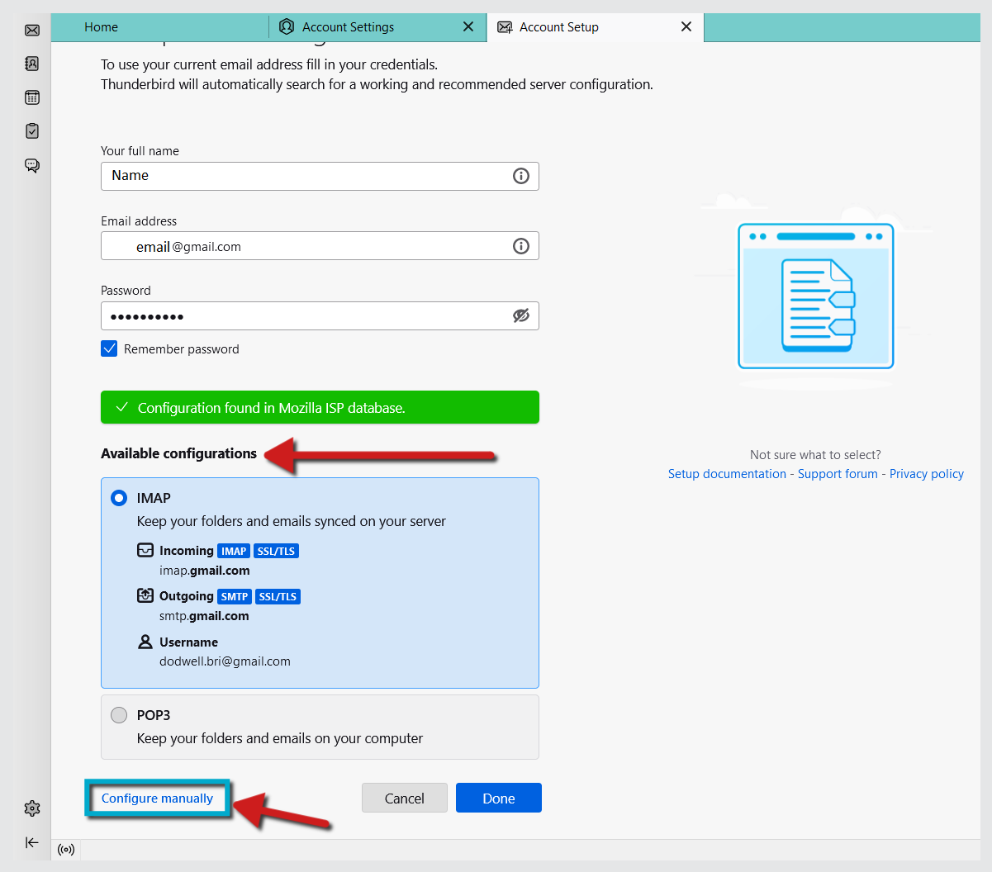Uncheck Remember password checkbox
This screenshot has width=992, height=872.
coord(109,348)
